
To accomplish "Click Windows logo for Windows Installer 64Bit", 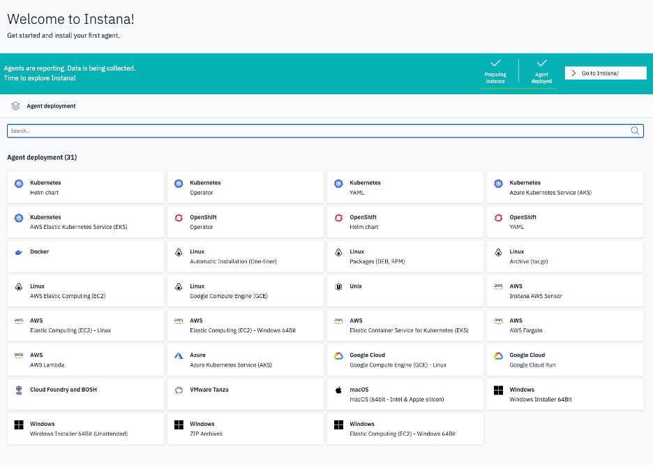I will [499, 390].
